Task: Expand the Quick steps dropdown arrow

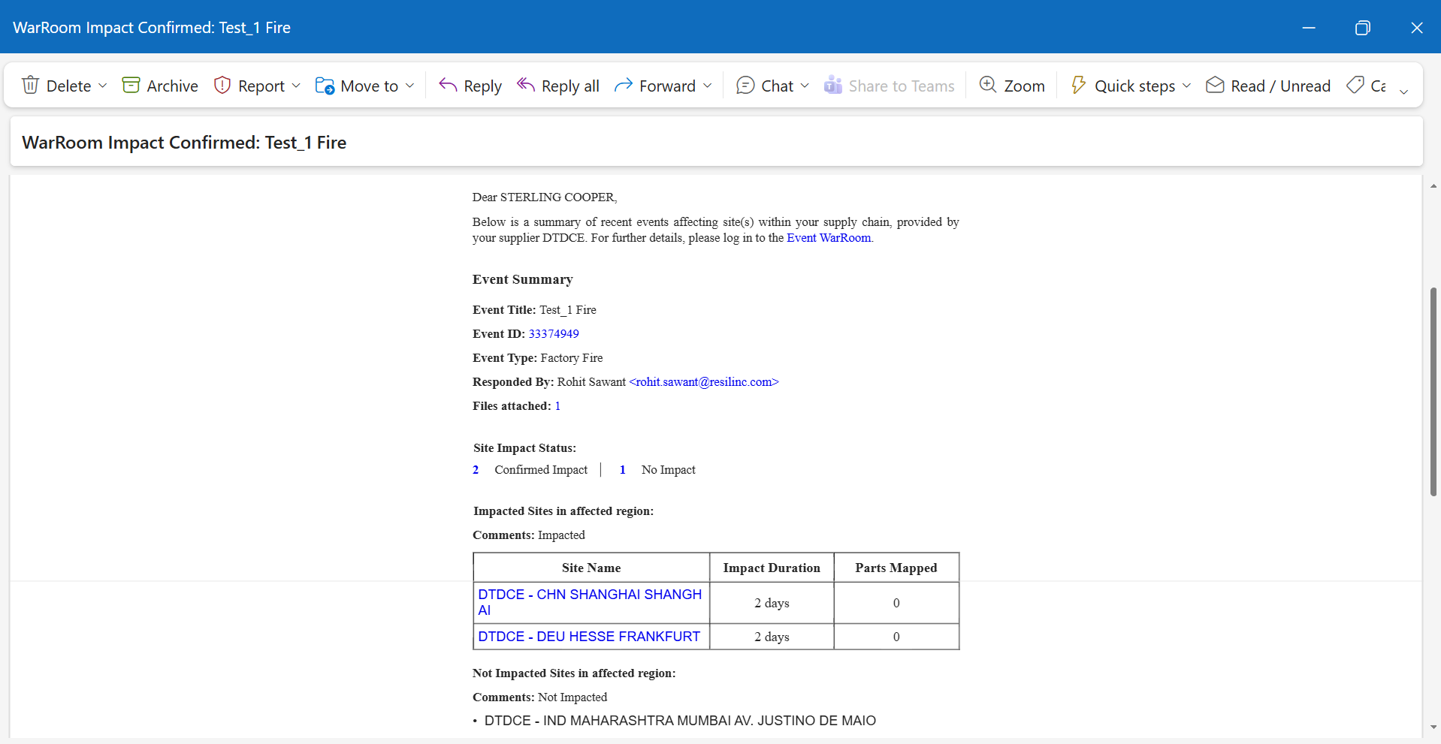Action: point(1186,86)
